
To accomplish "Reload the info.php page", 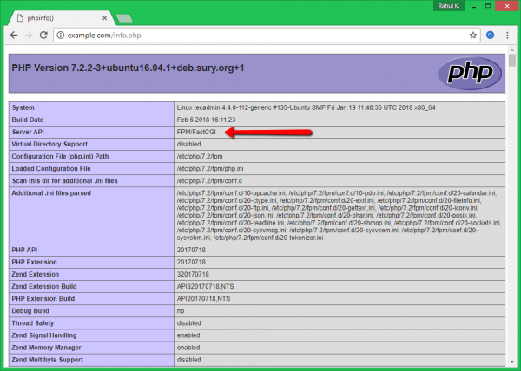I will coord(44,36).
